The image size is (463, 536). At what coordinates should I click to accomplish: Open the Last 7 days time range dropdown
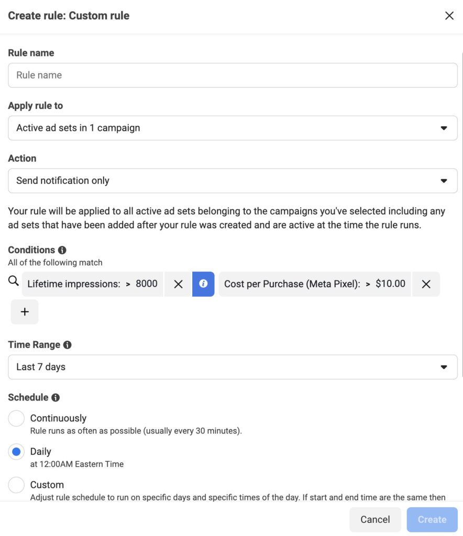point(232,367)
